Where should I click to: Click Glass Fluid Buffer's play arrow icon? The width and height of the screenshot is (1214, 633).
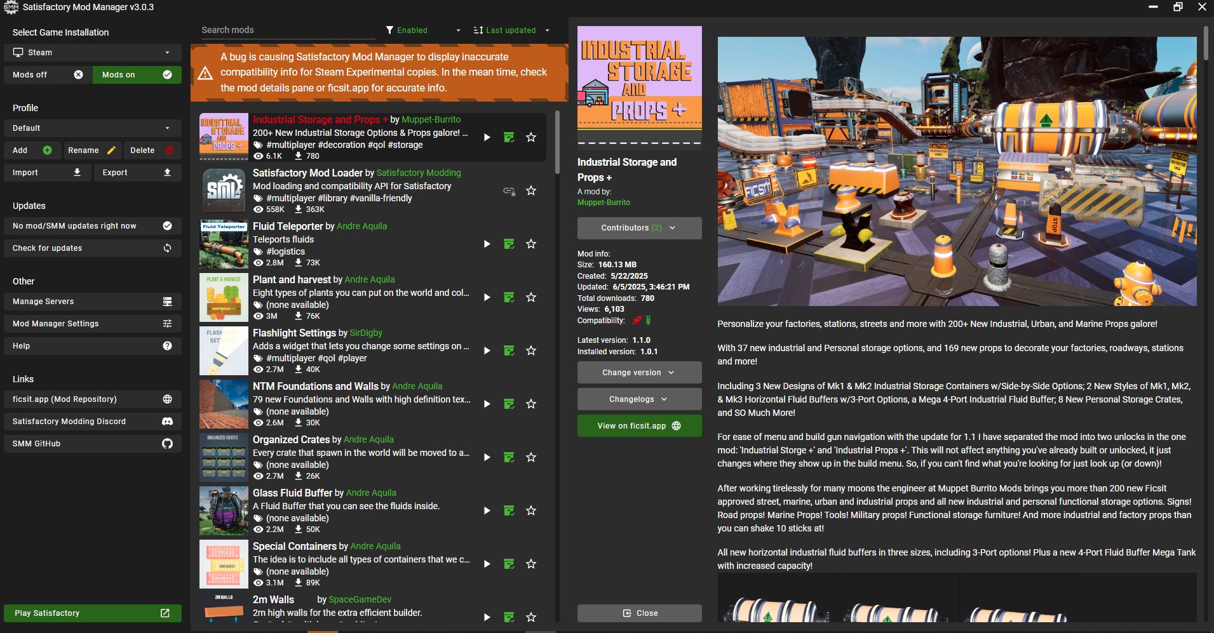tap(487, 510)
